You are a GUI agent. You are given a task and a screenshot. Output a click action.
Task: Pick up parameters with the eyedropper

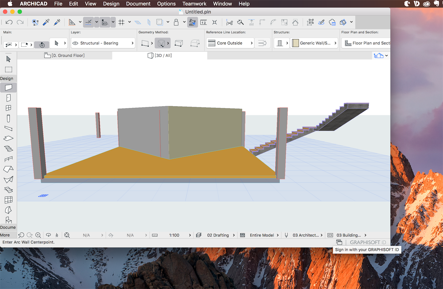point(46,22)
